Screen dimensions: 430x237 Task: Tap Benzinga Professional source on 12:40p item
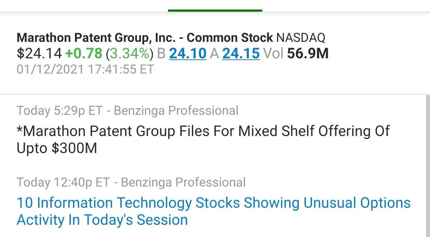pos(183,182)
